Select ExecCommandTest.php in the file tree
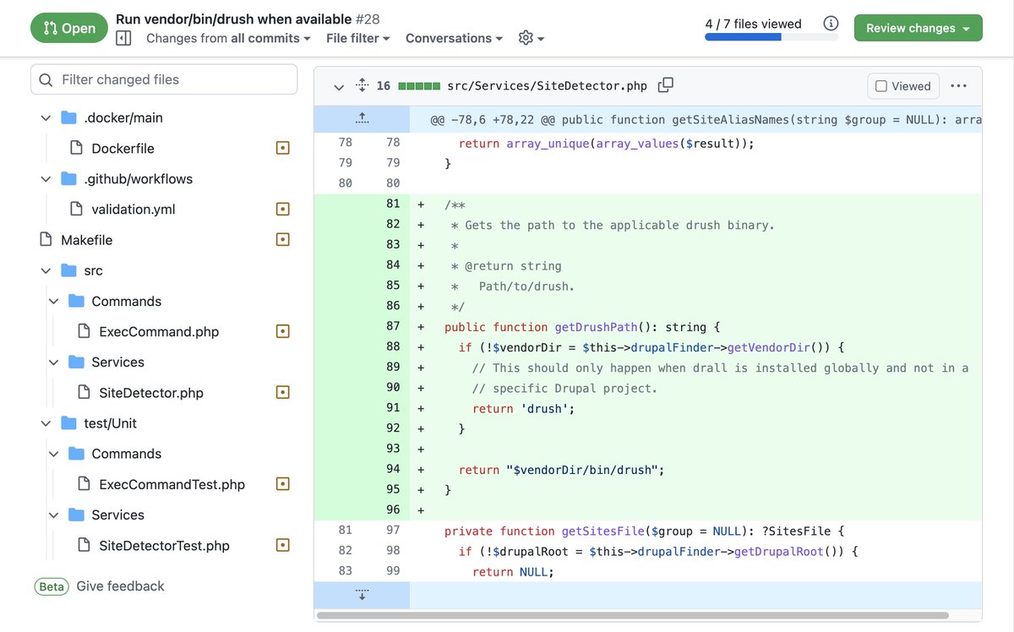Viewport: 1014px width, 632px height. tap(172, 484)
